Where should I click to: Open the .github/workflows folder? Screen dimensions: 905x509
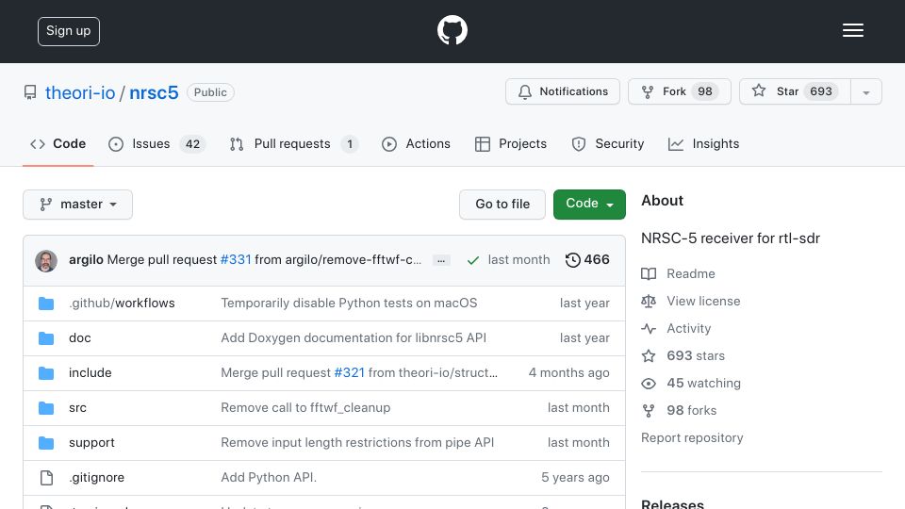122,303
